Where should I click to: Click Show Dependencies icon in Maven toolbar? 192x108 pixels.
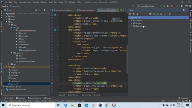[161, 14]
